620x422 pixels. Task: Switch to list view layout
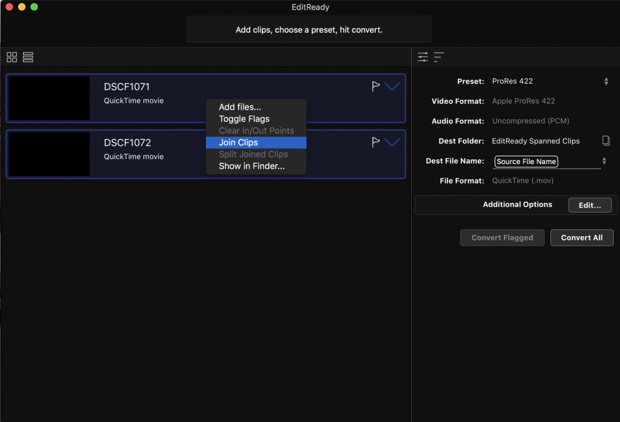point(28,57)
